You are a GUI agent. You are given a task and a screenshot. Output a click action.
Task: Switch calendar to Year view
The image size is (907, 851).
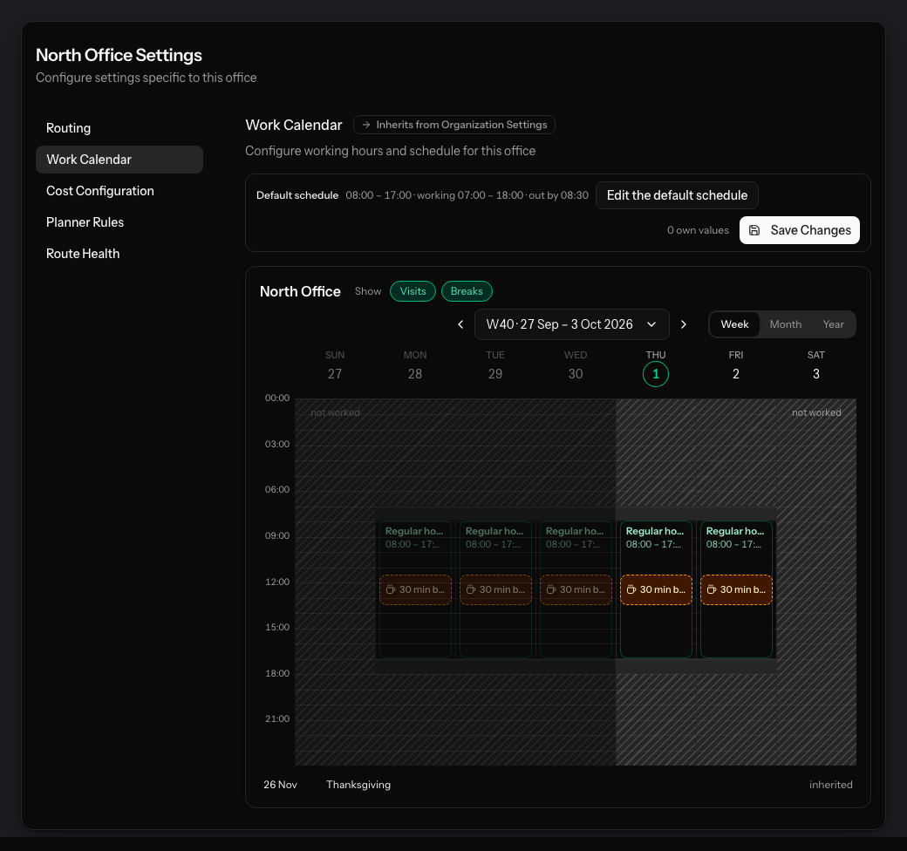(834, 324)
